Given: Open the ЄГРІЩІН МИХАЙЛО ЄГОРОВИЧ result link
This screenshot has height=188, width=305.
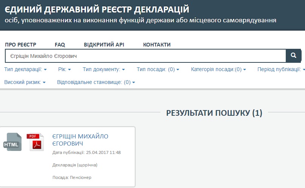Looking at the screenshot, I should 80,140.
